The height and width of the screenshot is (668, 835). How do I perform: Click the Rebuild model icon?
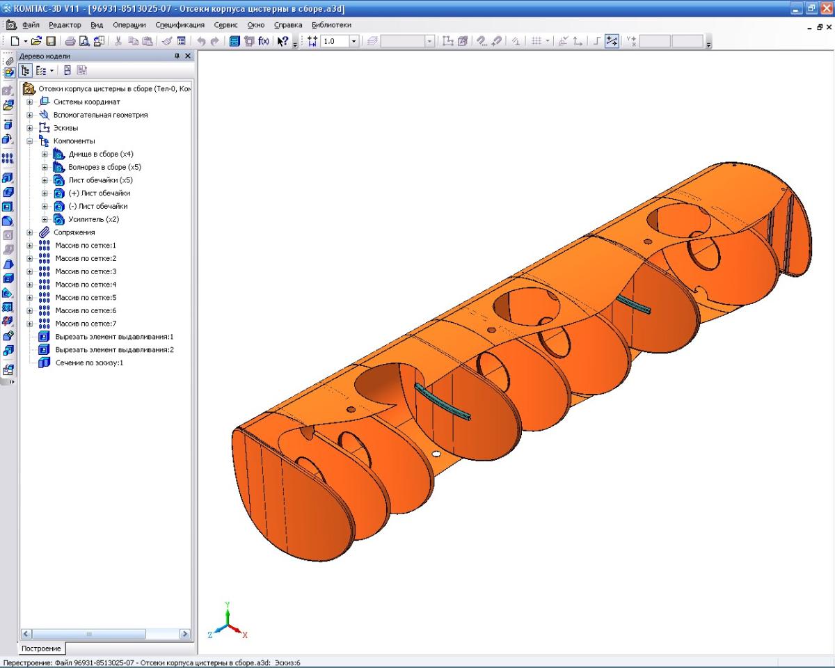coord(234,42)
